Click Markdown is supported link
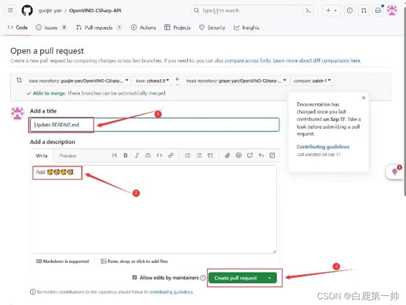 point(63,261)
